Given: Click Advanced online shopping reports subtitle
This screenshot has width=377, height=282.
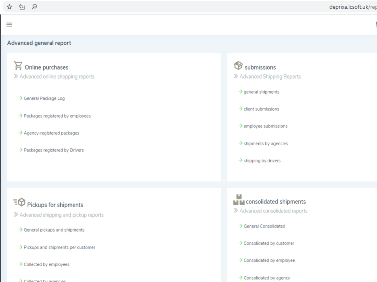Looking at the screenshot, I should [57, 76].
